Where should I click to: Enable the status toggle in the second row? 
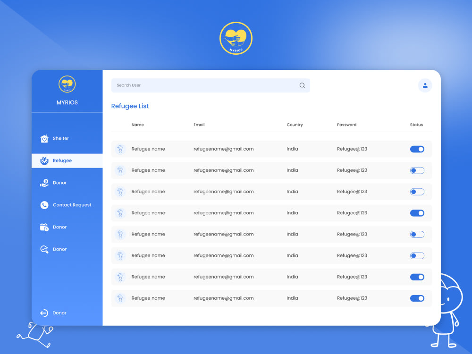(417, 170)
